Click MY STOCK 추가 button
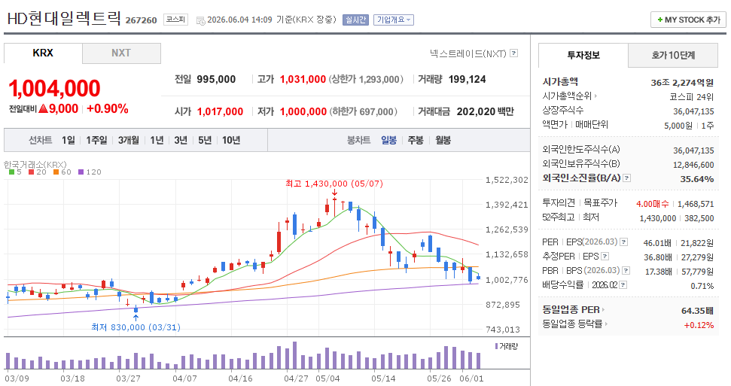 click(x=689, y=20)
